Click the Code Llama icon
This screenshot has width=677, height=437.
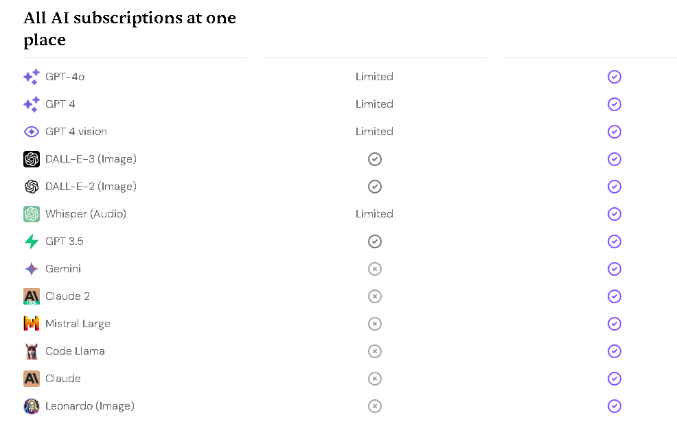tap(32, 351)
